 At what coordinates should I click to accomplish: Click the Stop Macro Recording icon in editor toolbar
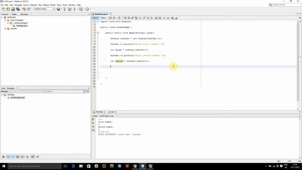click(168, 18)
